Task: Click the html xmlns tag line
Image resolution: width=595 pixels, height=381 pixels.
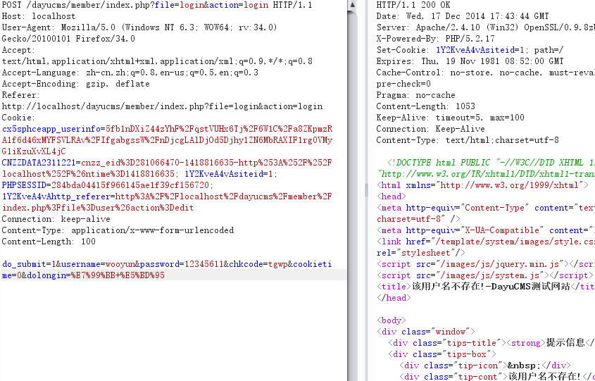Action: click(482, 185)
